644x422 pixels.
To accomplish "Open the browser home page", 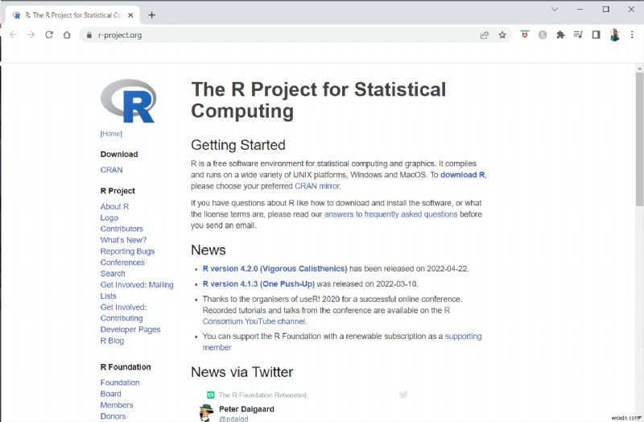I will 67,35.
